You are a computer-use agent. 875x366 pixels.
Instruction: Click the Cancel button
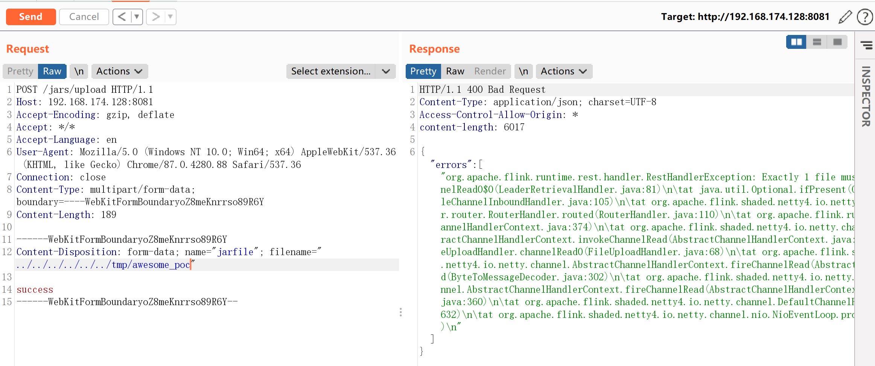[84, 17]
